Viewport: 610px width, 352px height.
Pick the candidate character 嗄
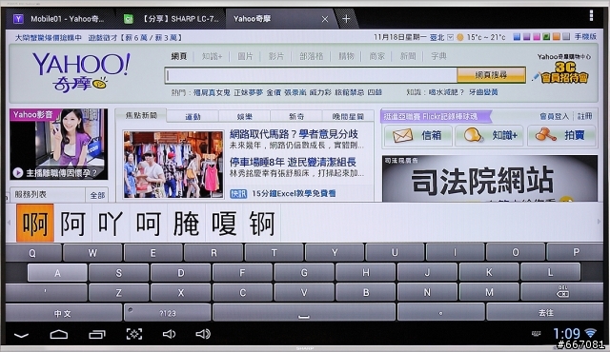point(224,224)
